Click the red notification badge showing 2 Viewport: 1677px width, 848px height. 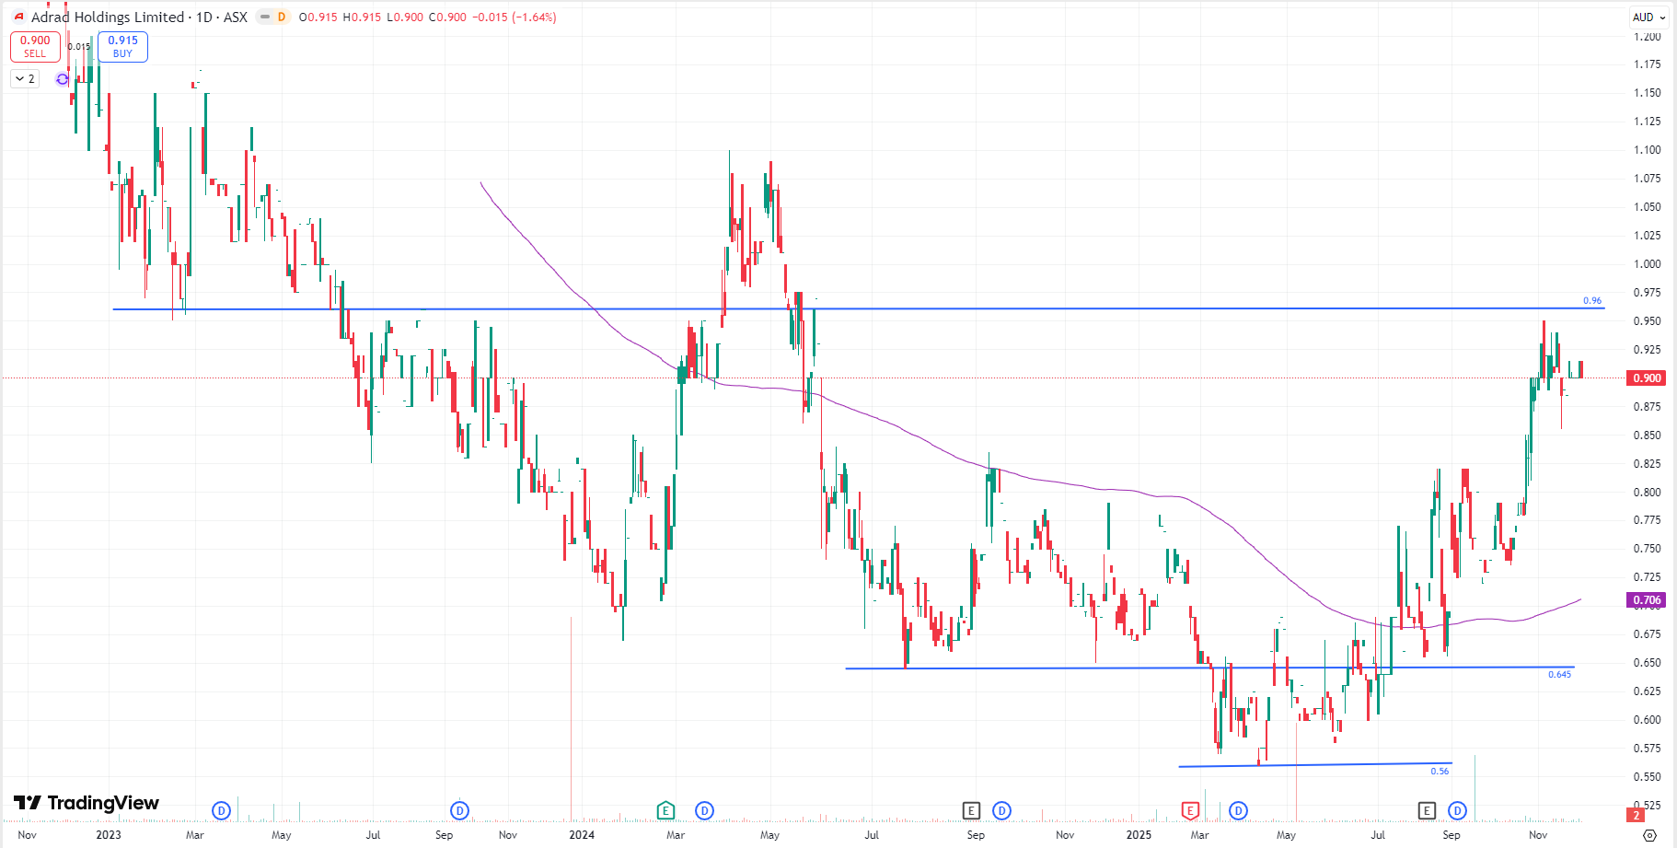[1637, 815]
